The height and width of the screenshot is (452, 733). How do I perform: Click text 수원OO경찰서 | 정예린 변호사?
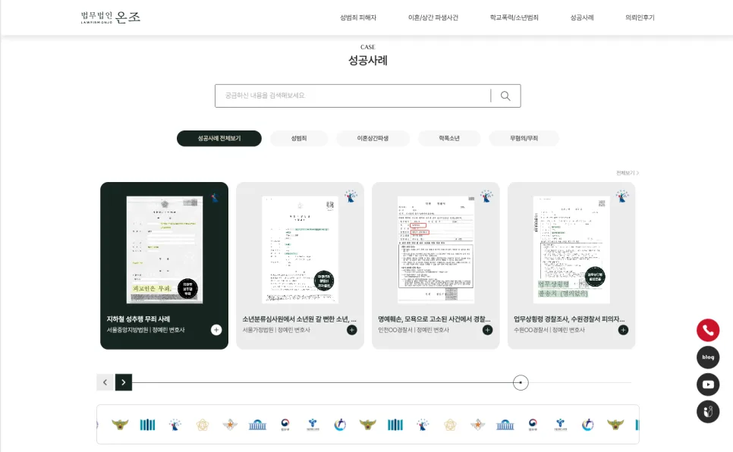tap(549, 330)
